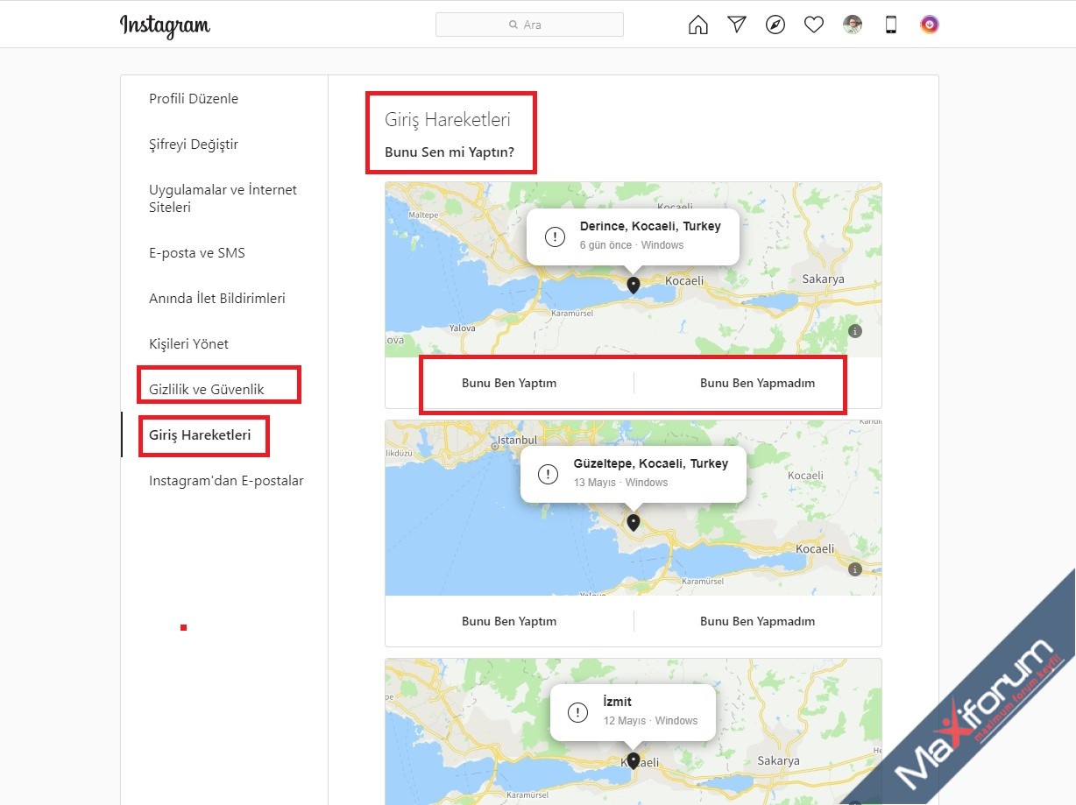This screenshot has height=805, width=1076.
Task: Click the Güzeltepe, Kocaeli, Turkey location text
Action: 651,464
